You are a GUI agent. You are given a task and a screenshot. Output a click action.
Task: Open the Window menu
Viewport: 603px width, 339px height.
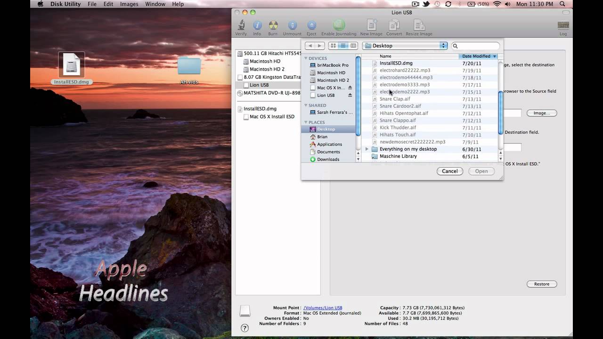155,4
